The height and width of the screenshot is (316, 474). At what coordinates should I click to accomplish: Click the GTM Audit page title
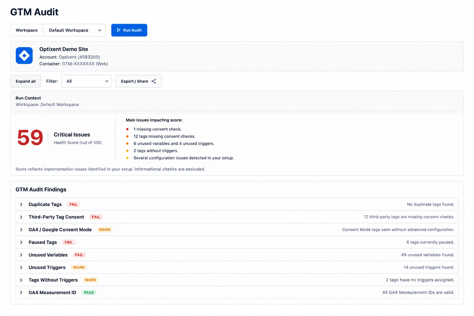34,12
